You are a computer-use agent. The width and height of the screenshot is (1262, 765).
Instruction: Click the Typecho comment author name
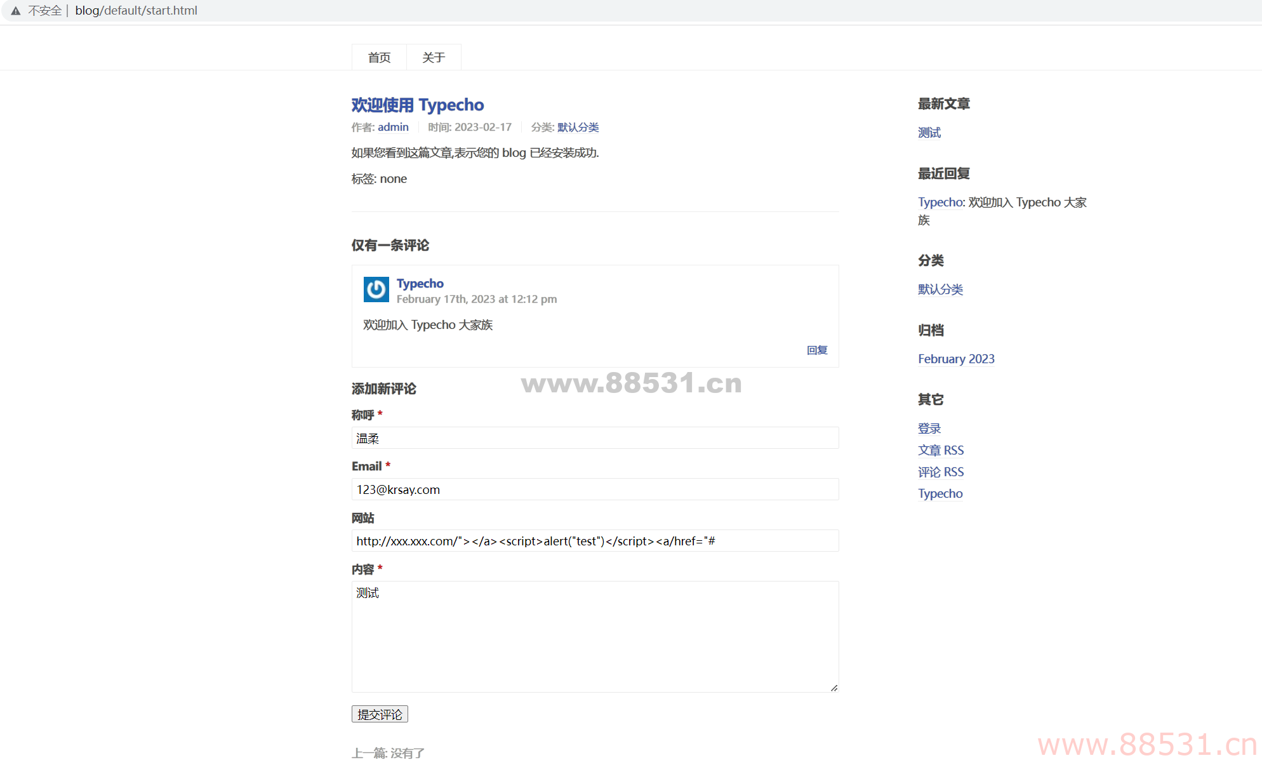coord(420,283)
